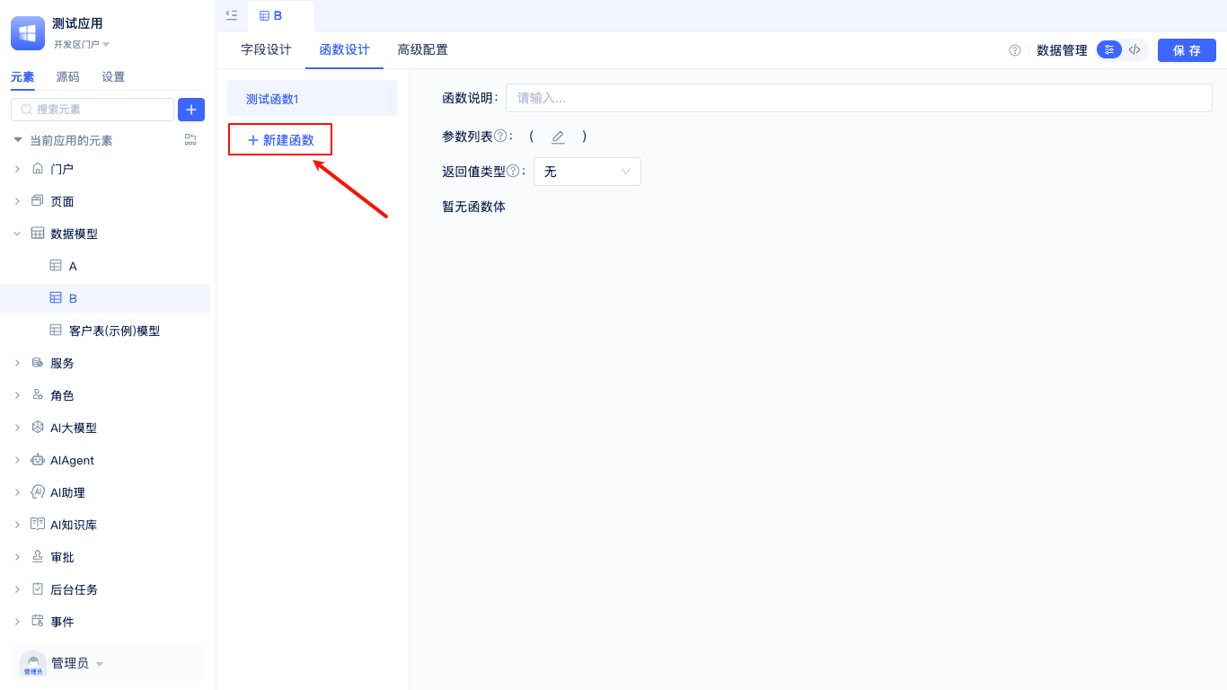Switch to the 源码 tab

(x=67, y=77)
